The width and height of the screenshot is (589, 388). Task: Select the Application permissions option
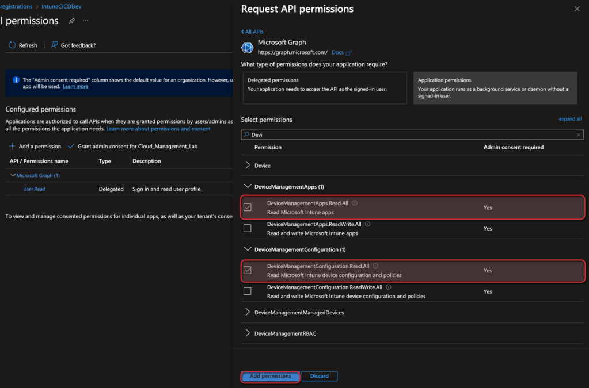coord(495,87)
